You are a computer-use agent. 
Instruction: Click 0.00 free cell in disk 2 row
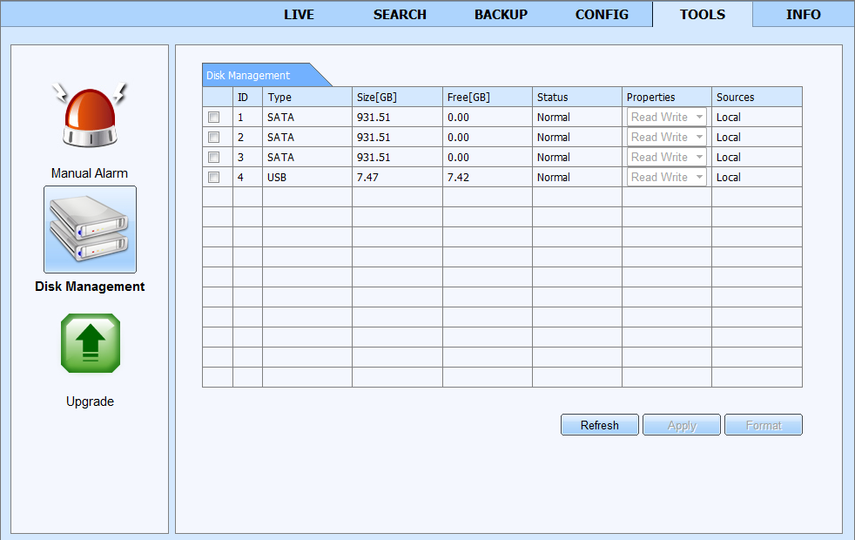[x=488, y=138]
